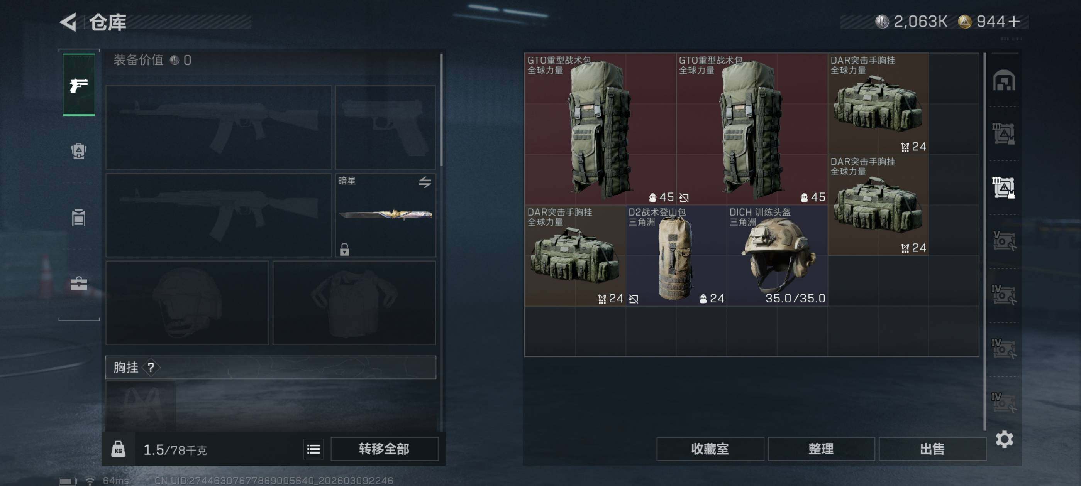
Task: Select the weapons pistol tab in left sidebar
Action: click(x=79, y=85)
